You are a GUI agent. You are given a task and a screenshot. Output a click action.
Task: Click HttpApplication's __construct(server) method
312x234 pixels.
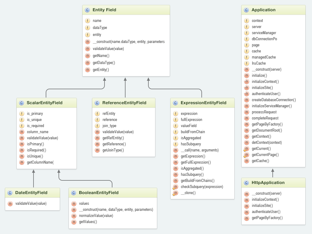(x=267, y=193)
